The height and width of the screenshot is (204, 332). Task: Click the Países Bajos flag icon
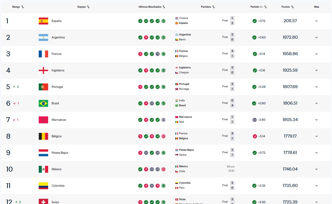(x=43, y=153)
